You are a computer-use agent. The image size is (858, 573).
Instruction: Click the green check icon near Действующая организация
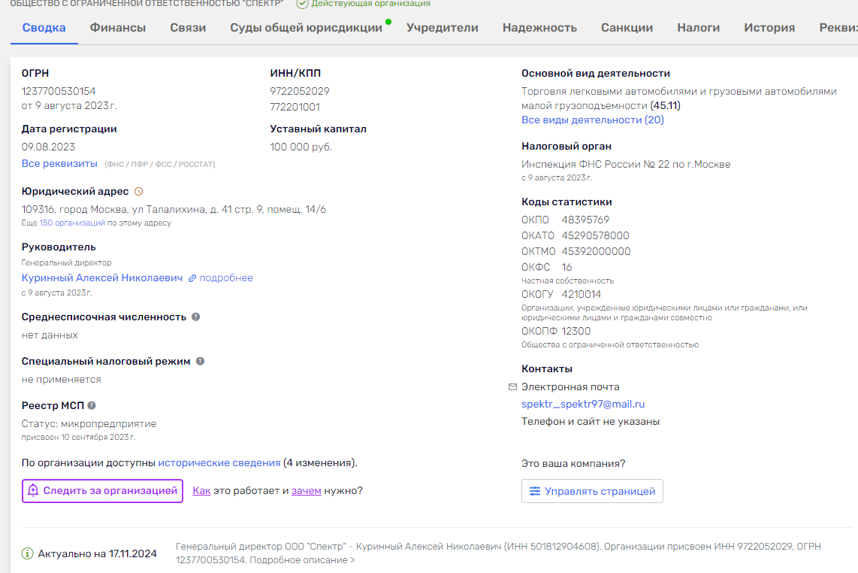(302, 4)
